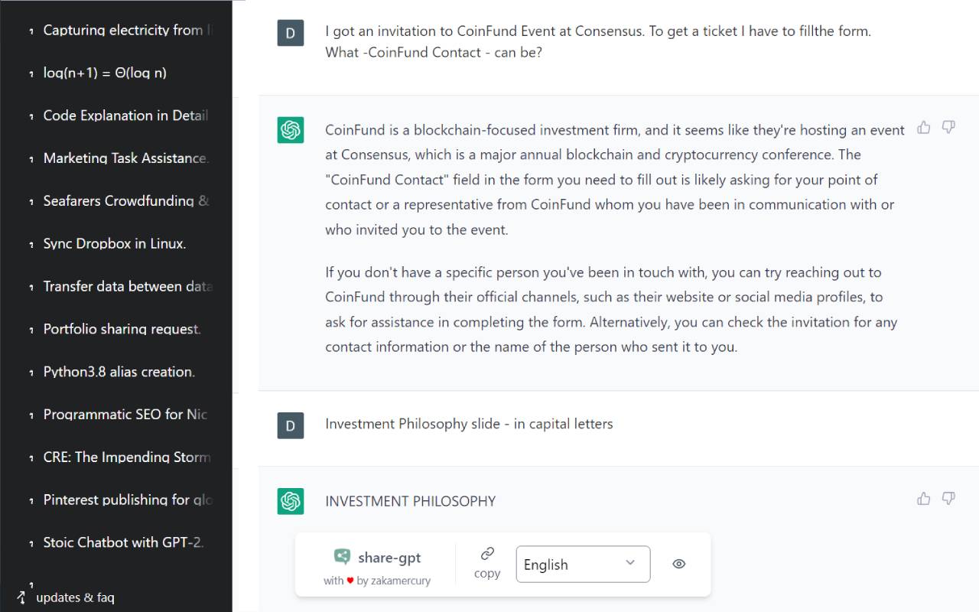The width and height of the screenshot is (979, 612).
Task: Select the Stoic Chatbot with GPT-2 conversation
Action: [x=123, y=542]
